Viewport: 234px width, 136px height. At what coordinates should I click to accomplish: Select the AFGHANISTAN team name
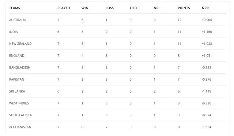[20, 127]
